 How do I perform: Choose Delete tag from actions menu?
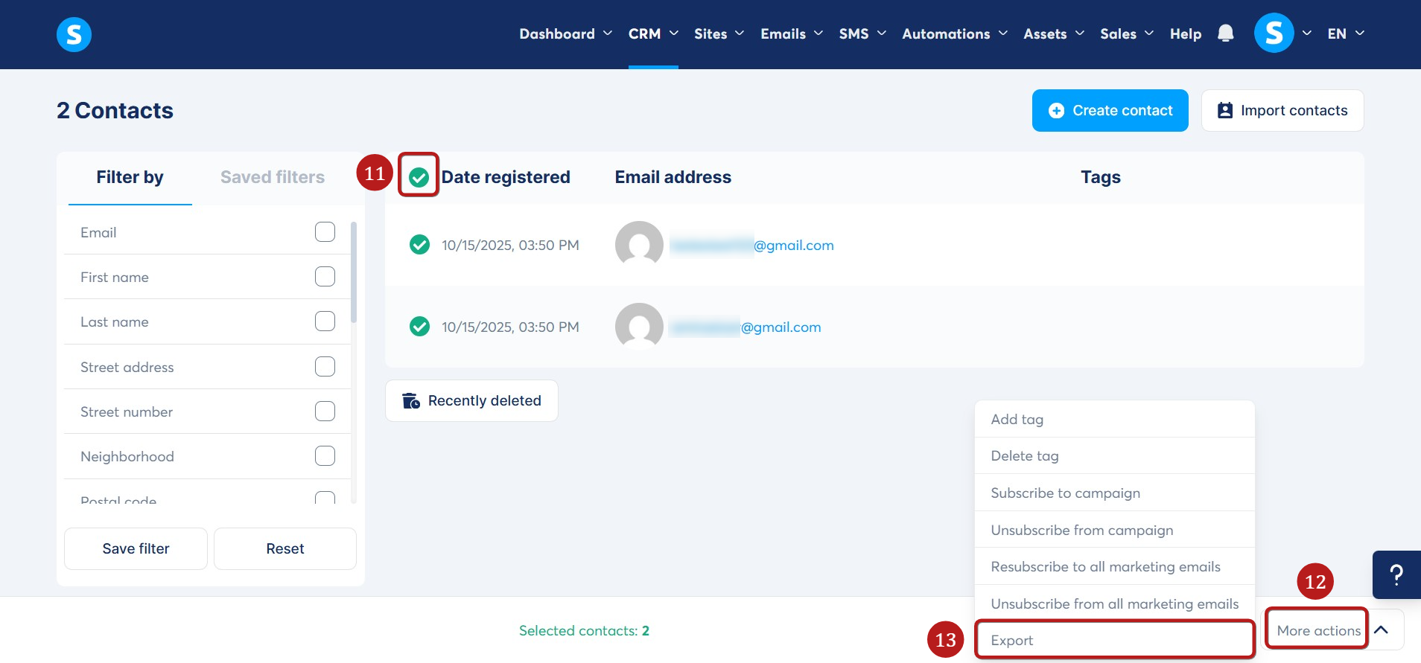tap(1114, 455)
